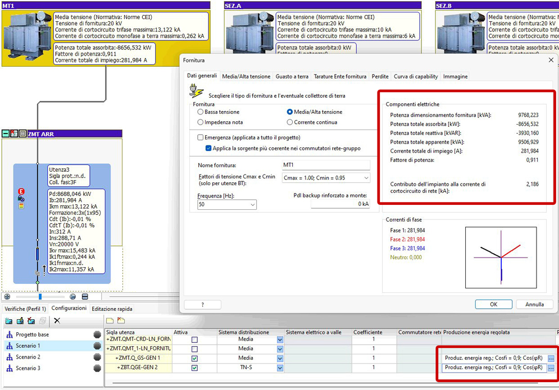
Task: Toggle Attiva checkbox for ZBT.QGE-GEN 2 row
Action: pyautogui.click(x=194, y=368)
